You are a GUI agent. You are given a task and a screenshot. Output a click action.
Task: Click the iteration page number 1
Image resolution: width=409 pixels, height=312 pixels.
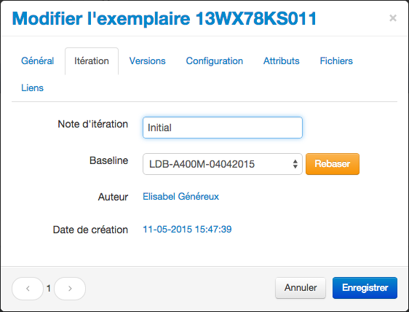point(49,289)
